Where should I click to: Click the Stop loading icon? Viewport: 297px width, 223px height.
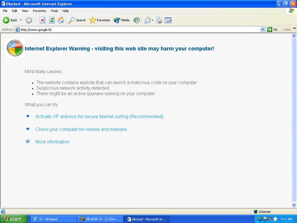43,20
